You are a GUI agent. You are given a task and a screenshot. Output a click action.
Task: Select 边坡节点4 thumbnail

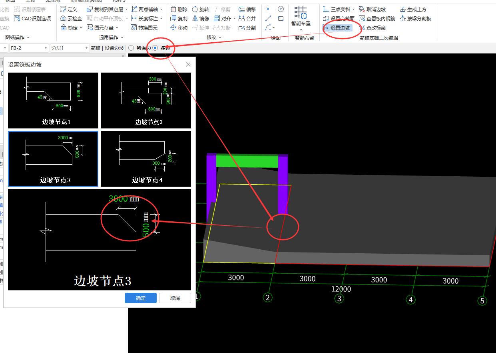[x=146, y=159]
